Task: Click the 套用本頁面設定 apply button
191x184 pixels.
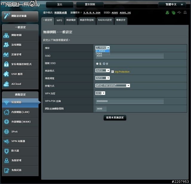Action: point(115,118)
